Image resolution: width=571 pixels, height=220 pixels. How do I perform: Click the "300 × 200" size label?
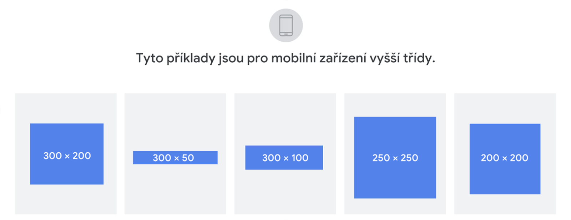pyautogui.click(x=67, y=156)
